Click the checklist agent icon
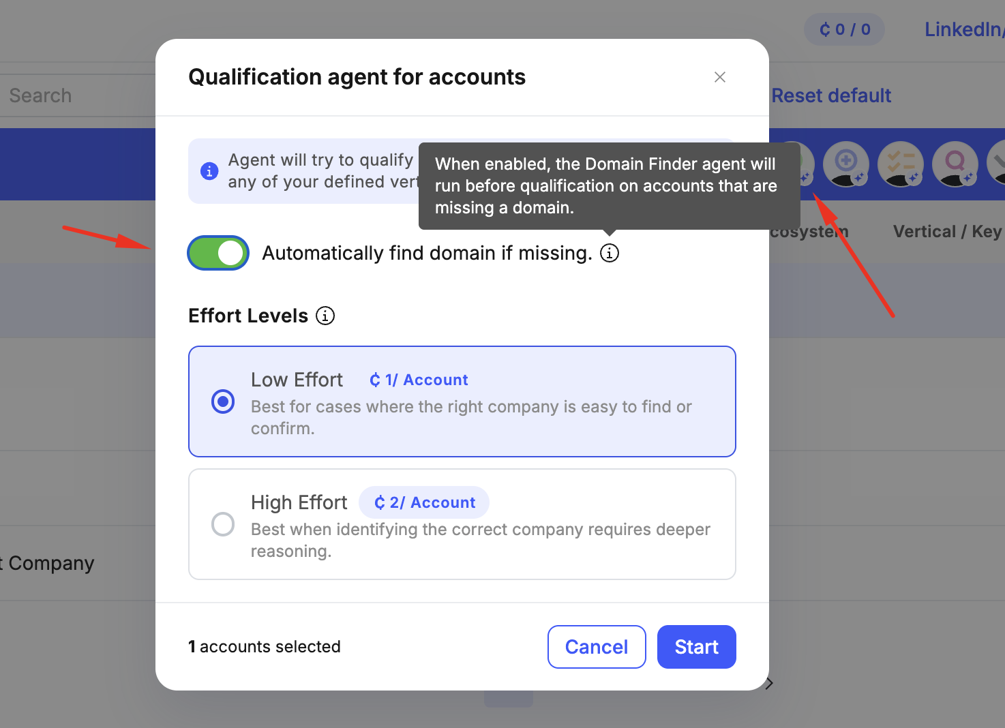This screenshot has height=728, width=1005. click(900, 162)
